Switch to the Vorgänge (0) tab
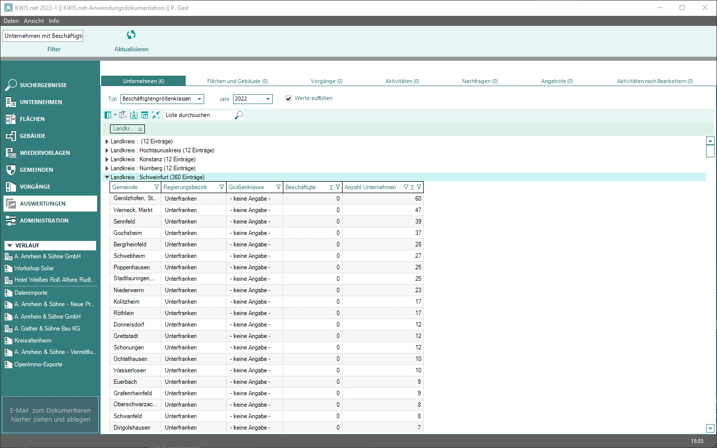 tap(327, 81)
